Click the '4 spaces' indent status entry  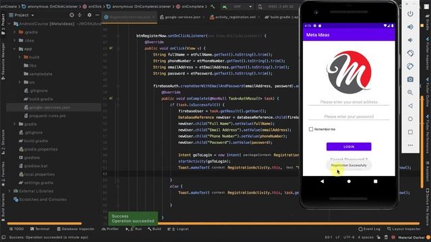tap(366, 237)
